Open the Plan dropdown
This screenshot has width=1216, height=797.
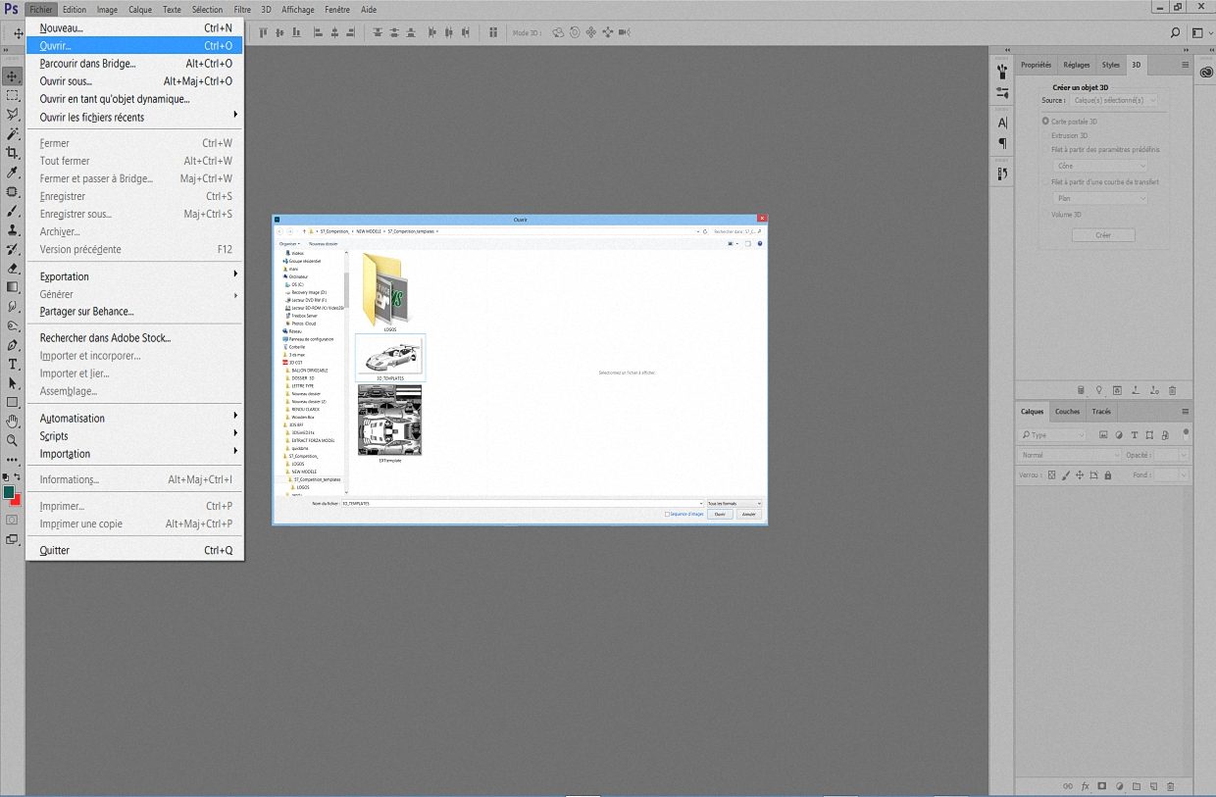pyautogui.click(x=1100, y=199)
